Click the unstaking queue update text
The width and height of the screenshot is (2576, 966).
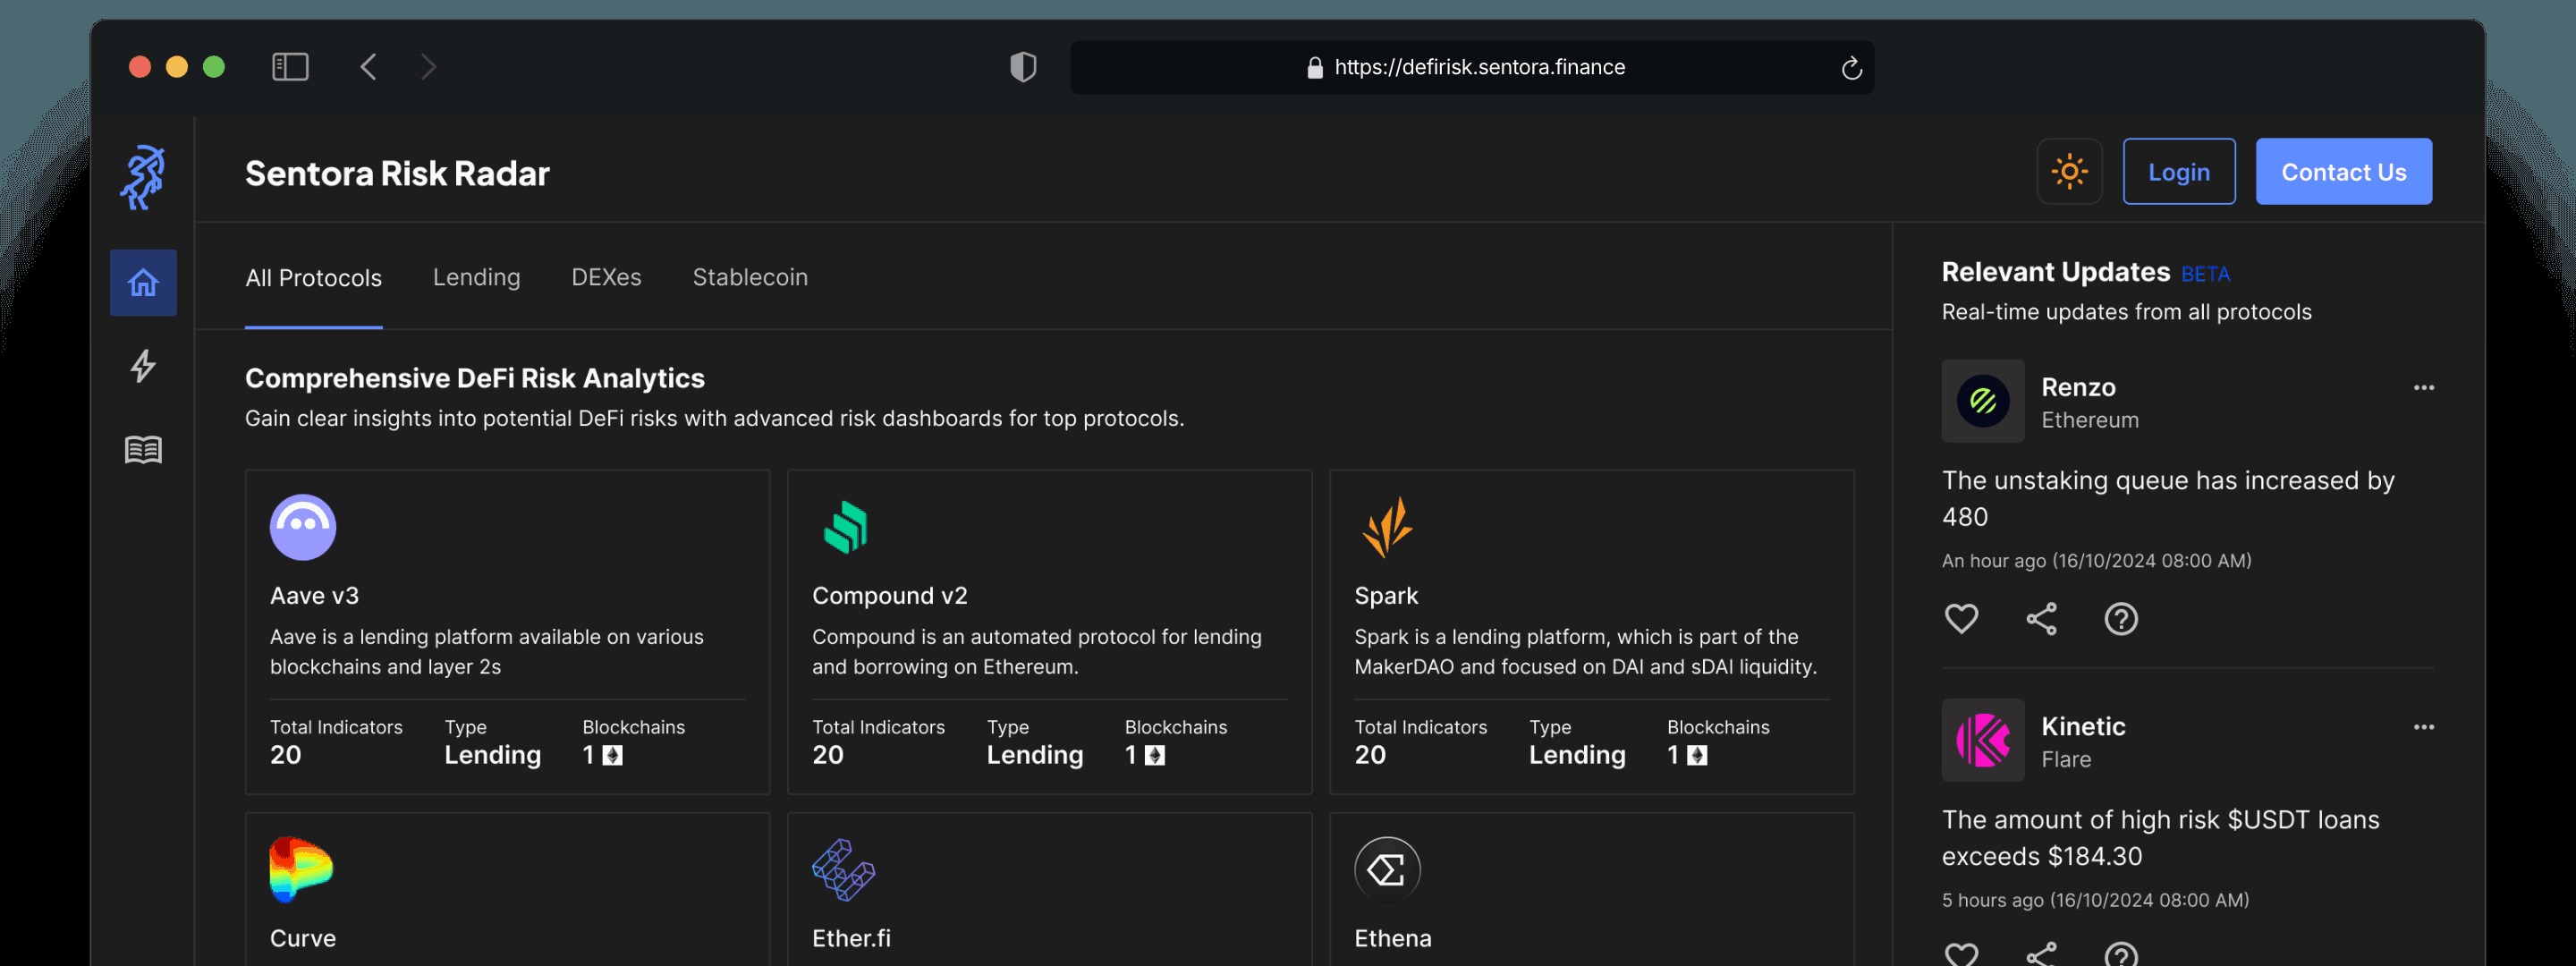[x=2167, y=499]
